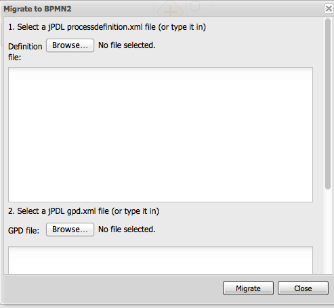Viewport: 334px width, 308px height.
Task: Click "No file selected." beside GPD file
Action: click(x=127, y=229)
